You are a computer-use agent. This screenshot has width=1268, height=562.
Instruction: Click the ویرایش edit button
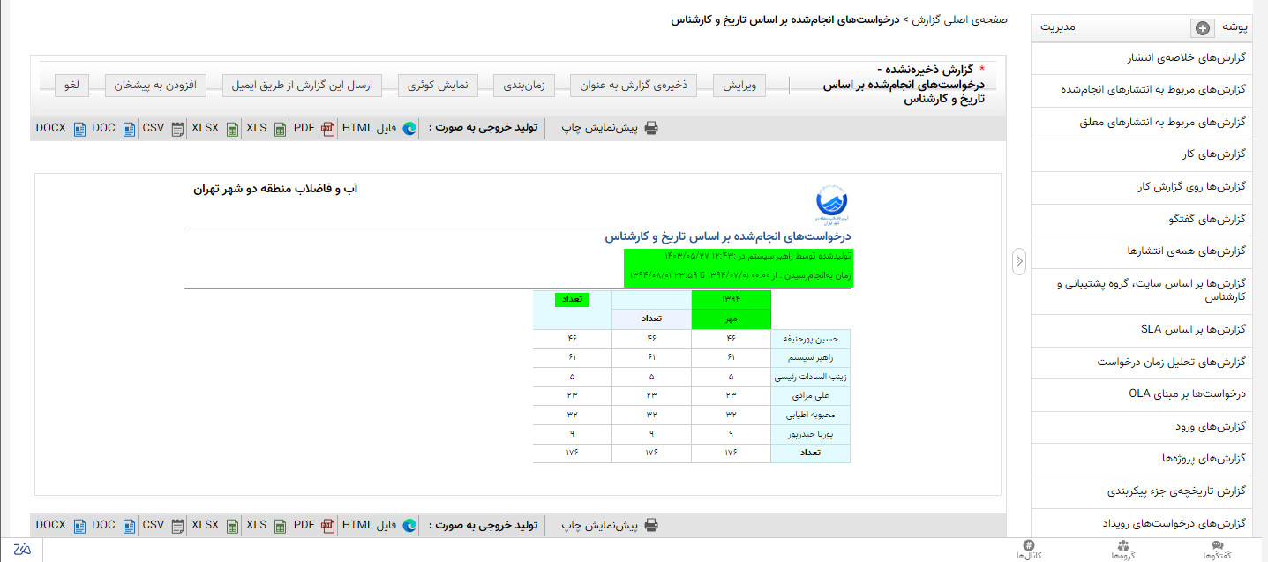click(739, 86)
